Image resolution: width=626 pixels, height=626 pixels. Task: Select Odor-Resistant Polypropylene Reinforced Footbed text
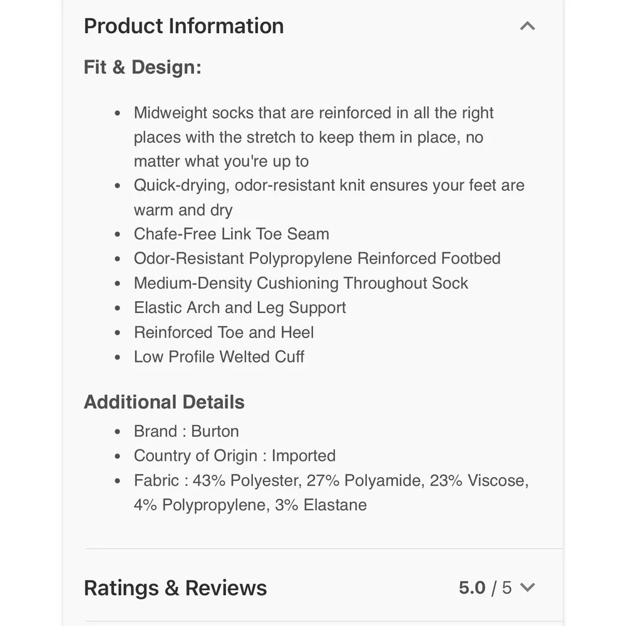[317, 259]
